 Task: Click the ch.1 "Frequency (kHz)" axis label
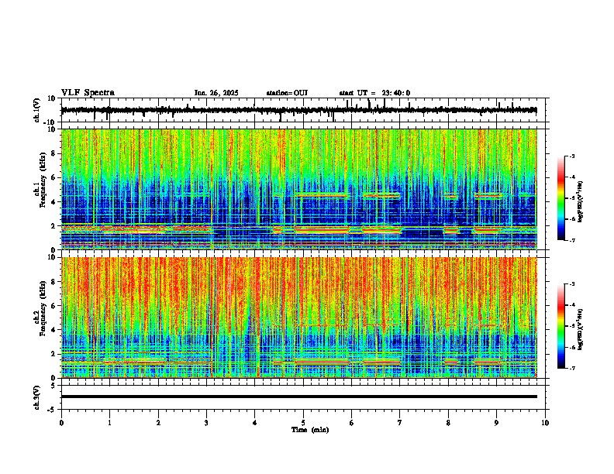pos(43,180)
